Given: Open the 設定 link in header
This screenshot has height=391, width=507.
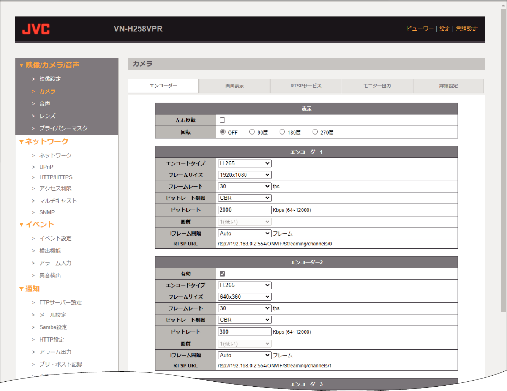Looking at the screenshot, I should [445, 29].
